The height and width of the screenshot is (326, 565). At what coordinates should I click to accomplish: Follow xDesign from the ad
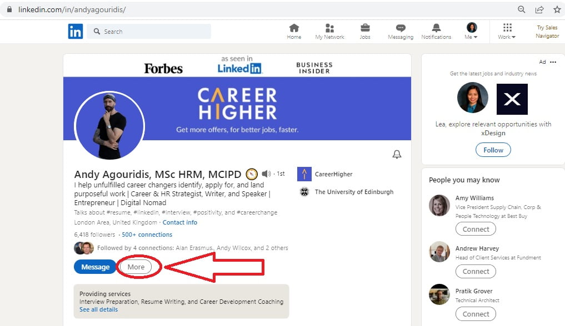click(493, 150)
